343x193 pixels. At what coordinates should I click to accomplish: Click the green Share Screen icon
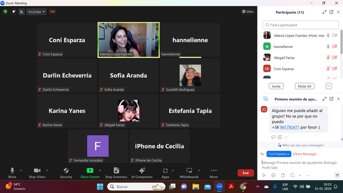coord(90,171)
